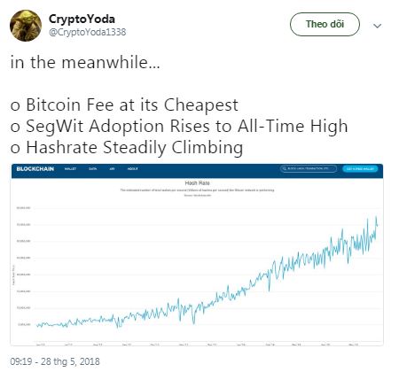Select the WALLET menu item
Screen dimensions: 399x372
[70, 169]
